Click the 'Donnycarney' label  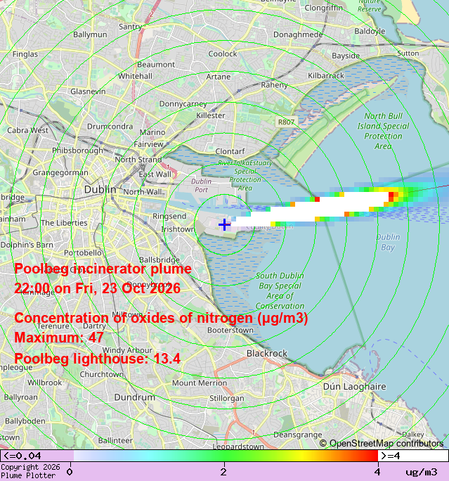[183, 104]
